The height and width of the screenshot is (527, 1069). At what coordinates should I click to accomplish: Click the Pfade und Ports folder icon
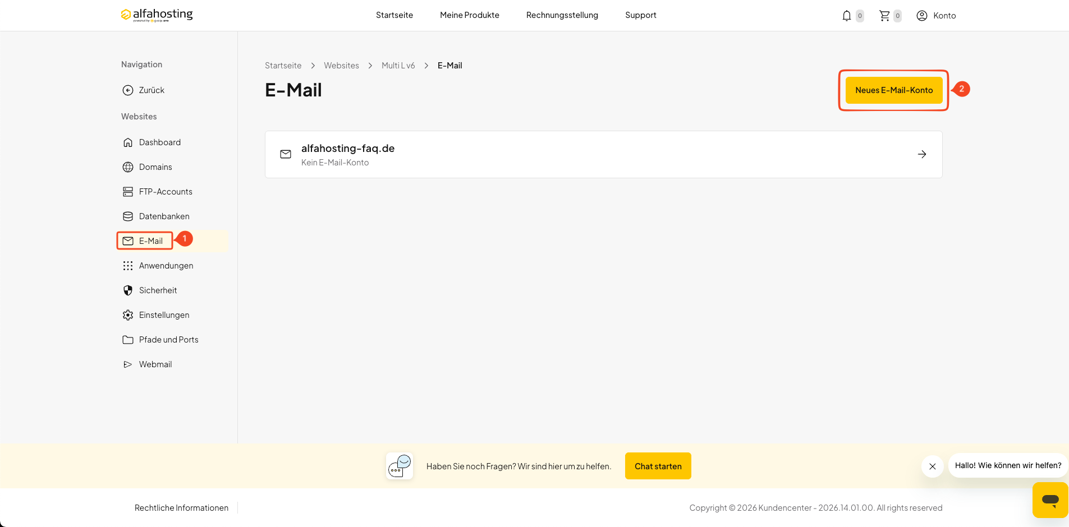click(x=128, y=340)
